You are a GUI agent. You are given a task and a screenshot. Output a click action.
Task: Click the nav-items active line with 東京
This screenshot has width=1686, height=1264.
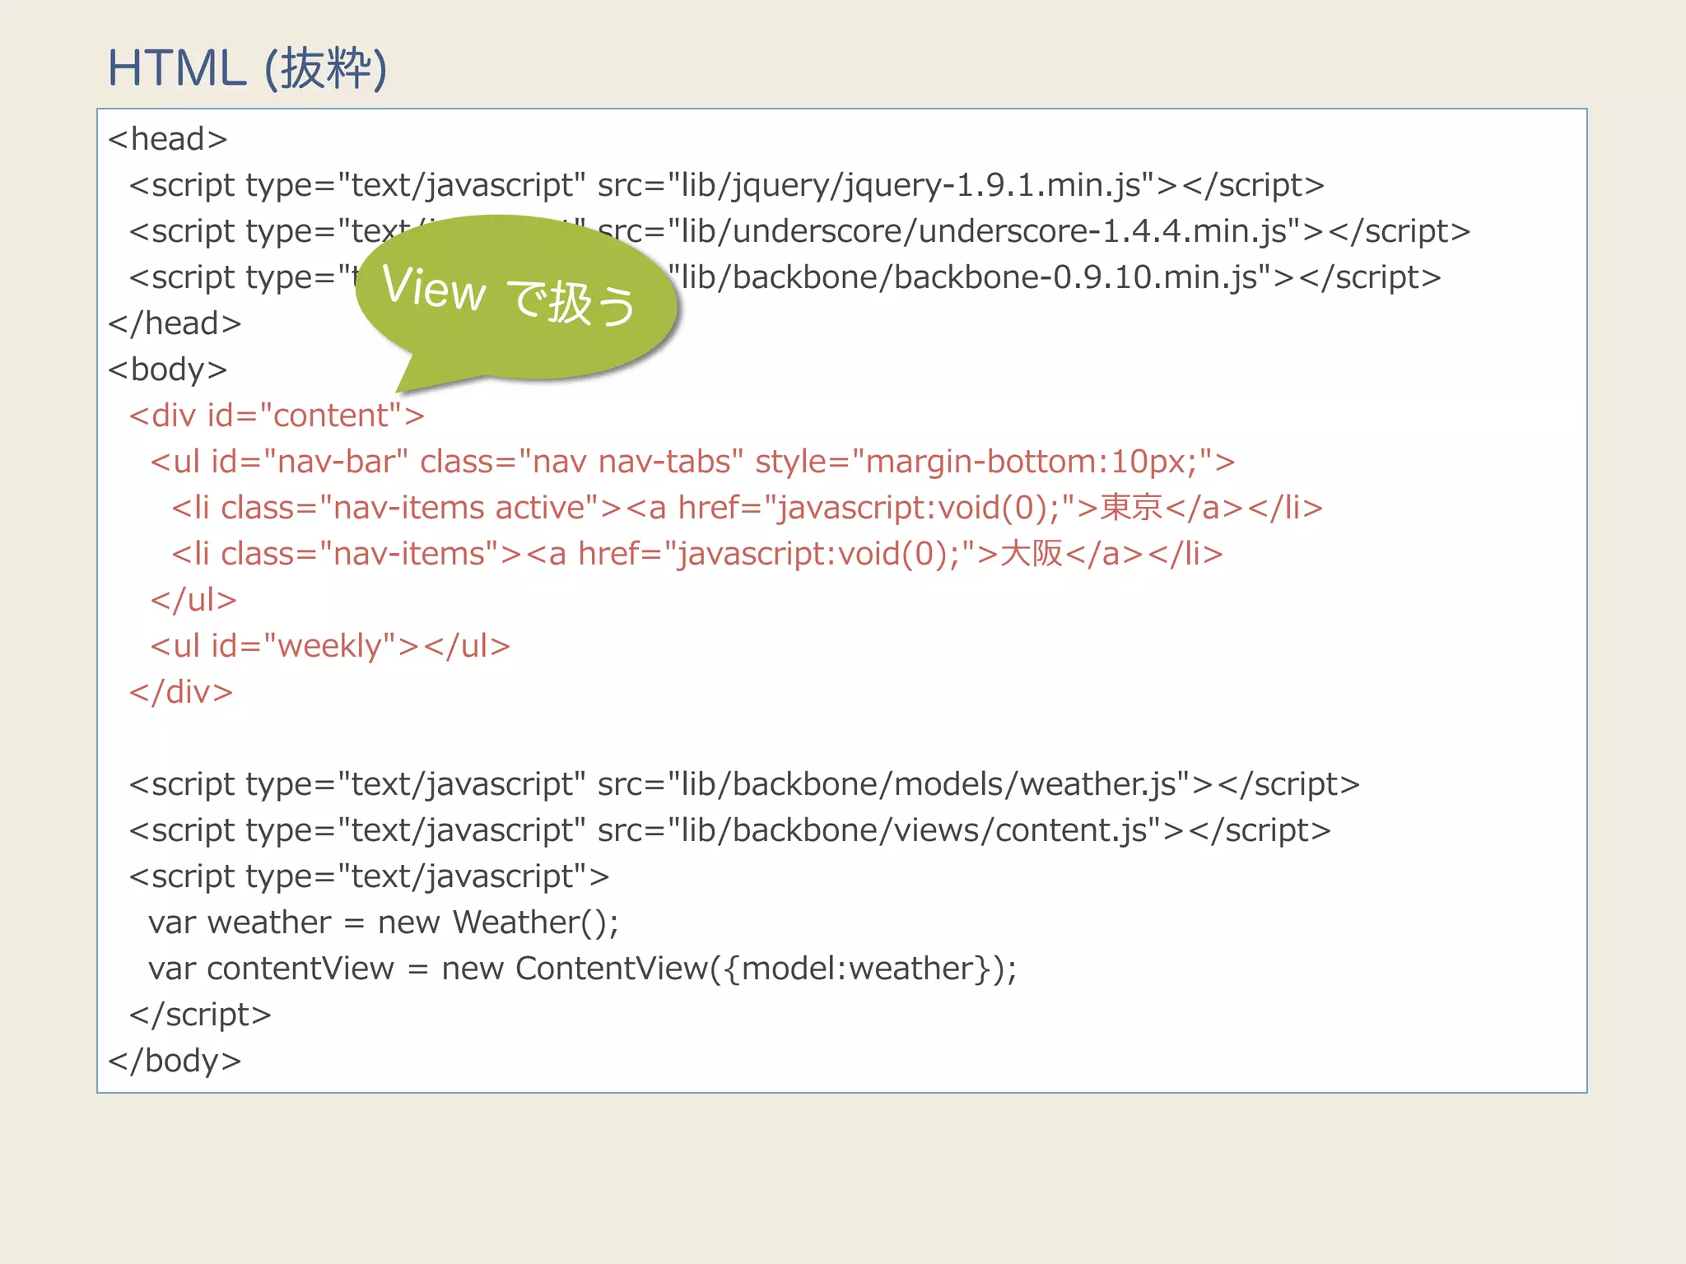(x=747, y=508)
